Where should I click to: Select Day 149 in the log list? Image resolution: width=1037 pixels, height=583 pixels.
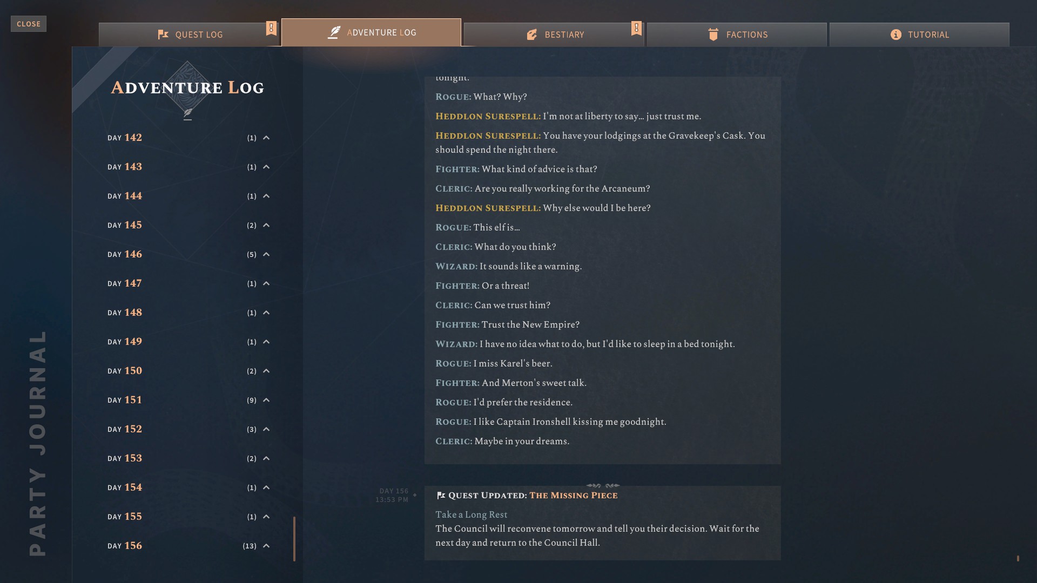(188, 342)
